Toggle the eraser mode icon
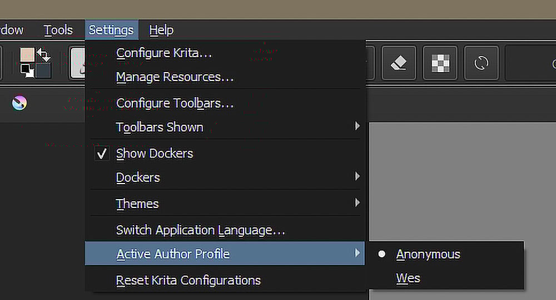 point(399,63)
